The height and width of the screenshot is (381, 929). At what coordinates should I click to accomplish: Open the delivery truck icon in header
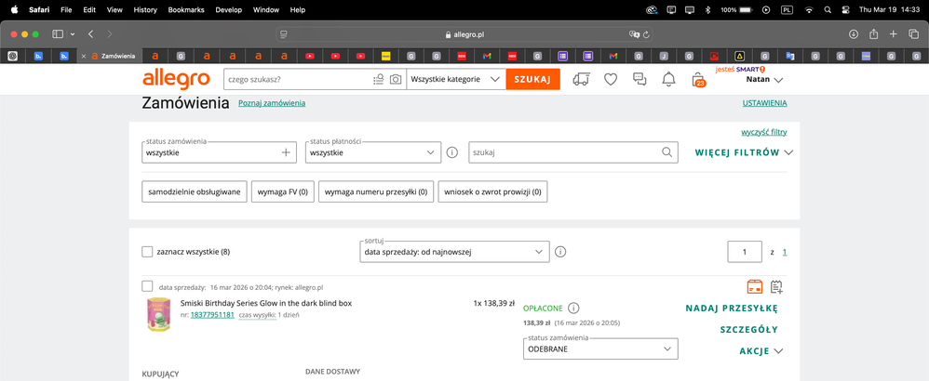(582, 80)
